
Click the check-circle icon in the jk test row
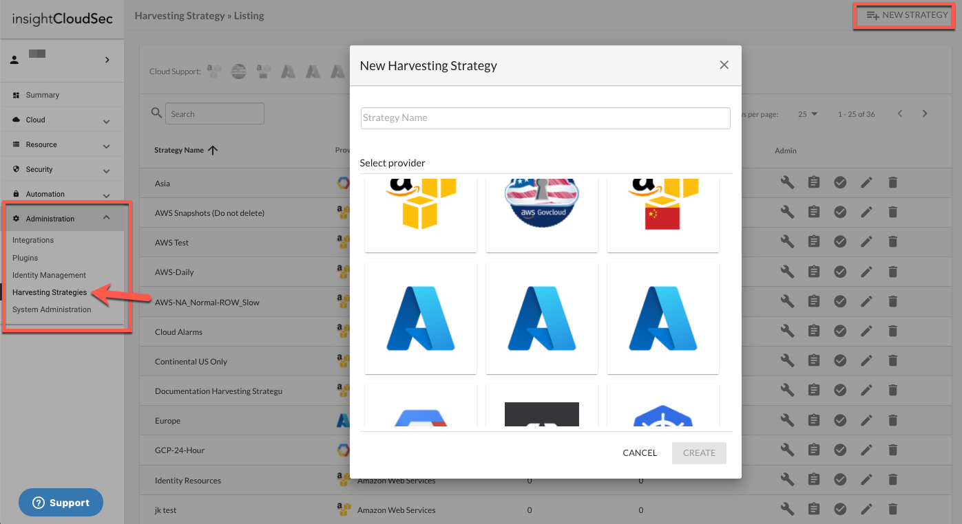tap(839, 509)
